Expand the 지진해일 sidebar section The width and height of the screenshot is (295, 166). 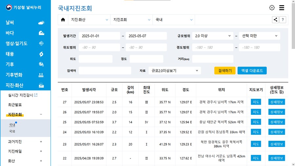(x=41, y=151)
